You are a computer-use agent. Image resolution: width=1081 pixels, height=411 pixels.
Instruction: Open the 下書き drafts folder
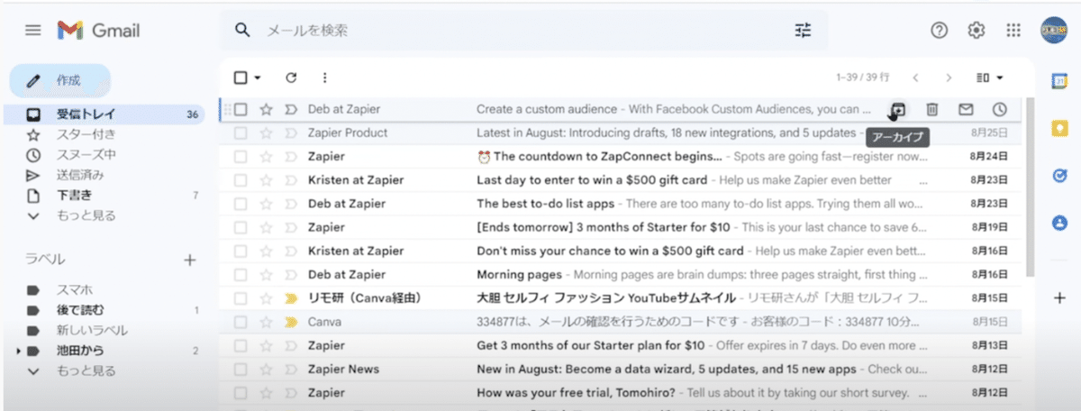pyautogui.click(x=74, y=195)
